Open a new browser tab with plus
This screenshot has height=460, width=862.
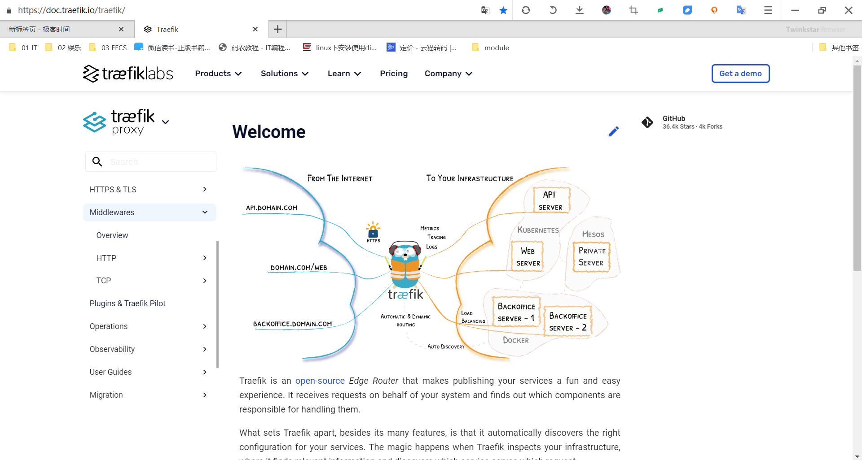pyautogui.click(x=278, y=29)
